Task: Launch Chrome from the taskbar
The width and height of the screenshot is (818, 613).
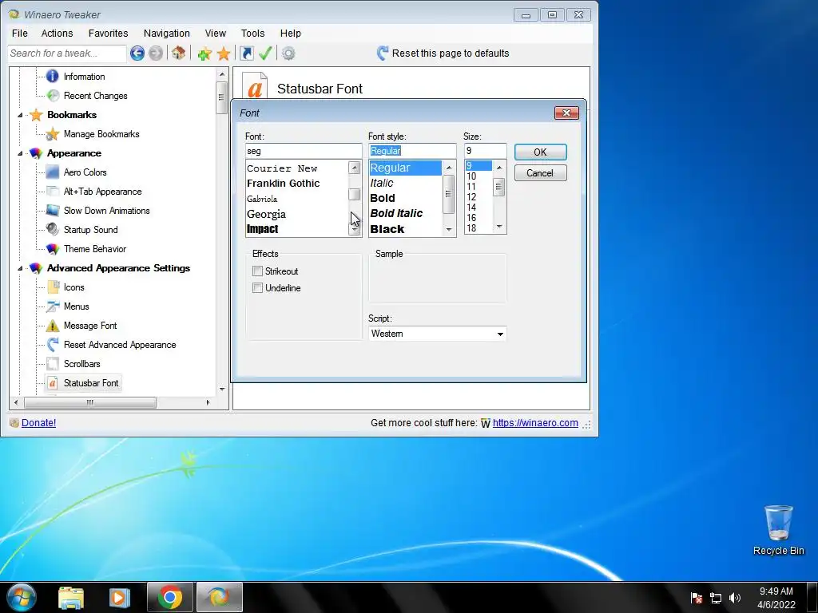Action: [170, 597]
